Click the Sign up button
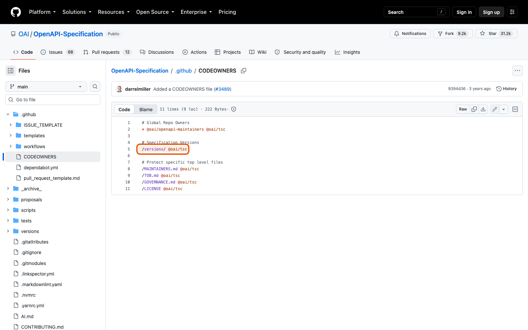This screenshot has width=528, height=330. pyautogui.click(x=491, y=12)
